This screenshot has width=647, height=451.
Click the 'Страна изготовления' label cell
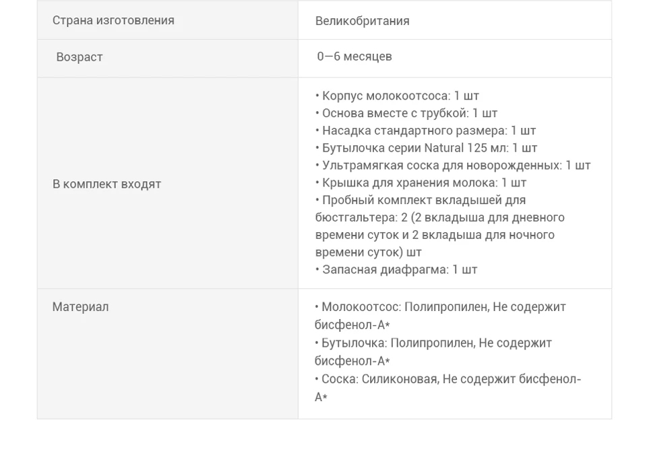coord(168,20)
